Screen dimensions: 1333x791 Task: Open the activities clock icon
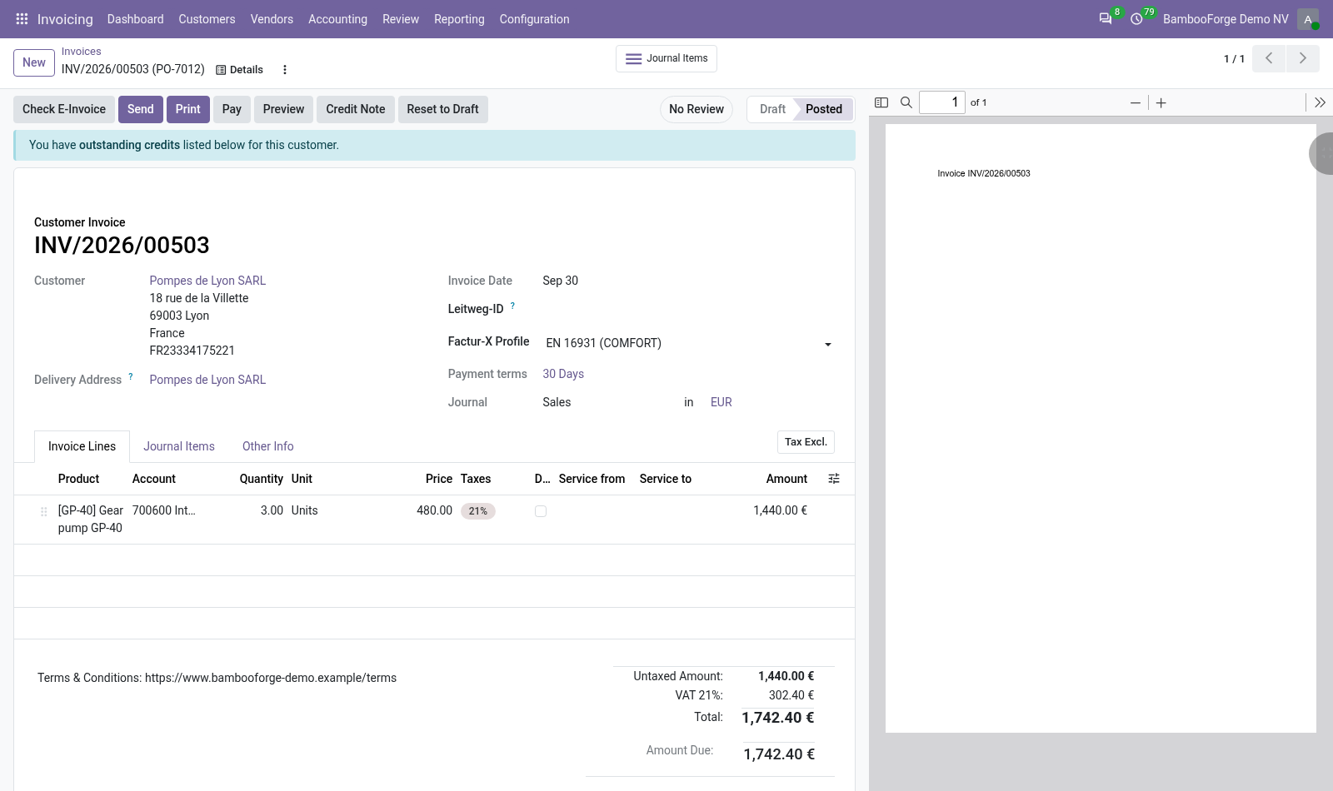[1136, 19]
